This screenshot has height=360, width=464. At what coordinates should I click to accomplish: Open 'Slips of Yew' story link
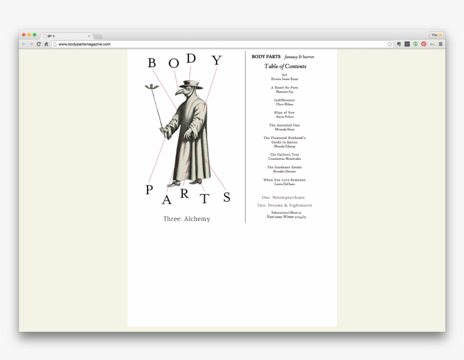click(x=284, y=112)
